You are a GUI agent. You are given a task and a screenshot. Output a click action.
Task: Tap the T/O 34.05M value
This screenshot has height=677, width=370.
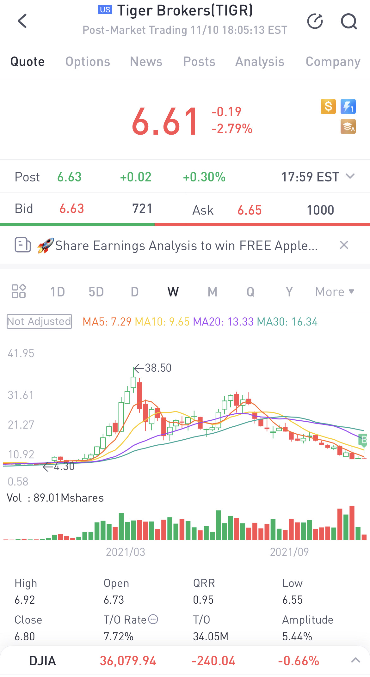tap(211, 636)
